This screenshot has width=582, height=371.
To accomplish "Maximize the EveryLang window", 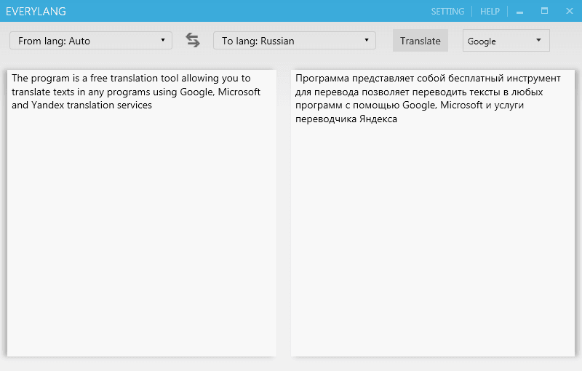I will tap(544, 12).
